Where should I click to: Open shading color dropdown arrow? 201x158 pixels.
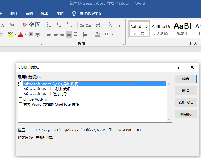click(102, 34)
